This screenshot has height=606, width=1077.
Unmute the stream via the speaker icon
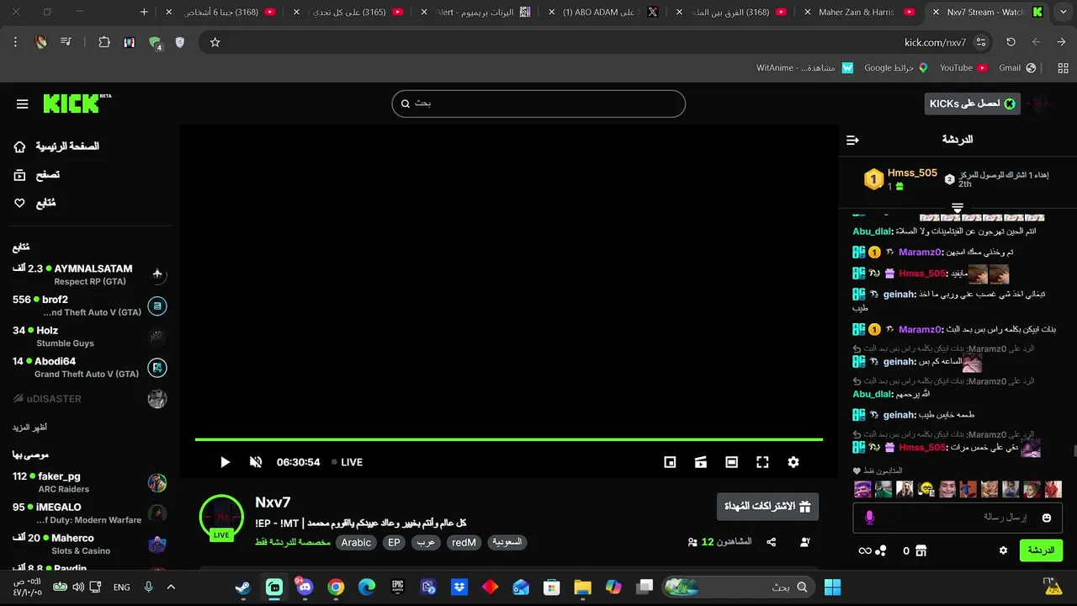(x=256, y=462)
